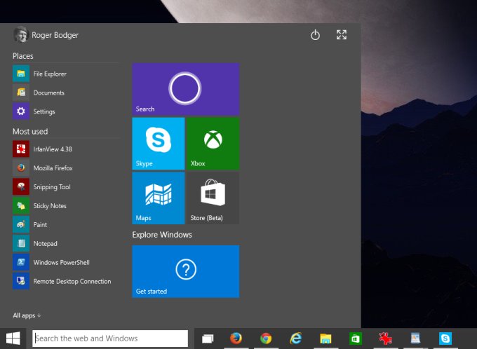The image size is (477, 349).
Task: Click the Search the web and Windows box
Action: point(110,338)
